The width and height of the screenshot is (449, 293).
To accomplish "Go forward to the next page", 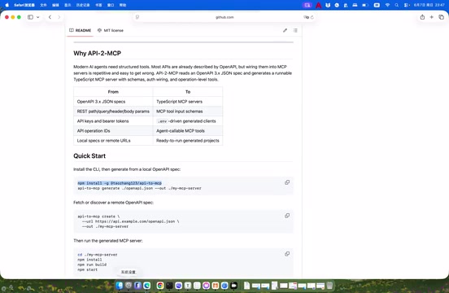I will coord(59,17).
